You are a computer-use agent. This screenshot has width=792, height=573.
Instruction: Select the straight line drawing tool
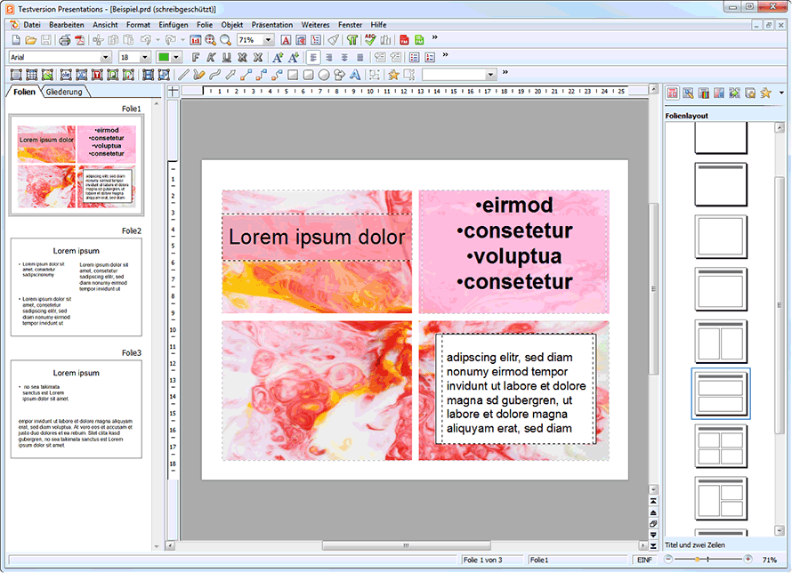tap(184, 75)
